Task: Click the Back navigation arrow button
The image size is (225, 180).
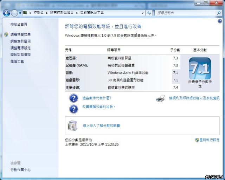Action: [x=6, y=13]
